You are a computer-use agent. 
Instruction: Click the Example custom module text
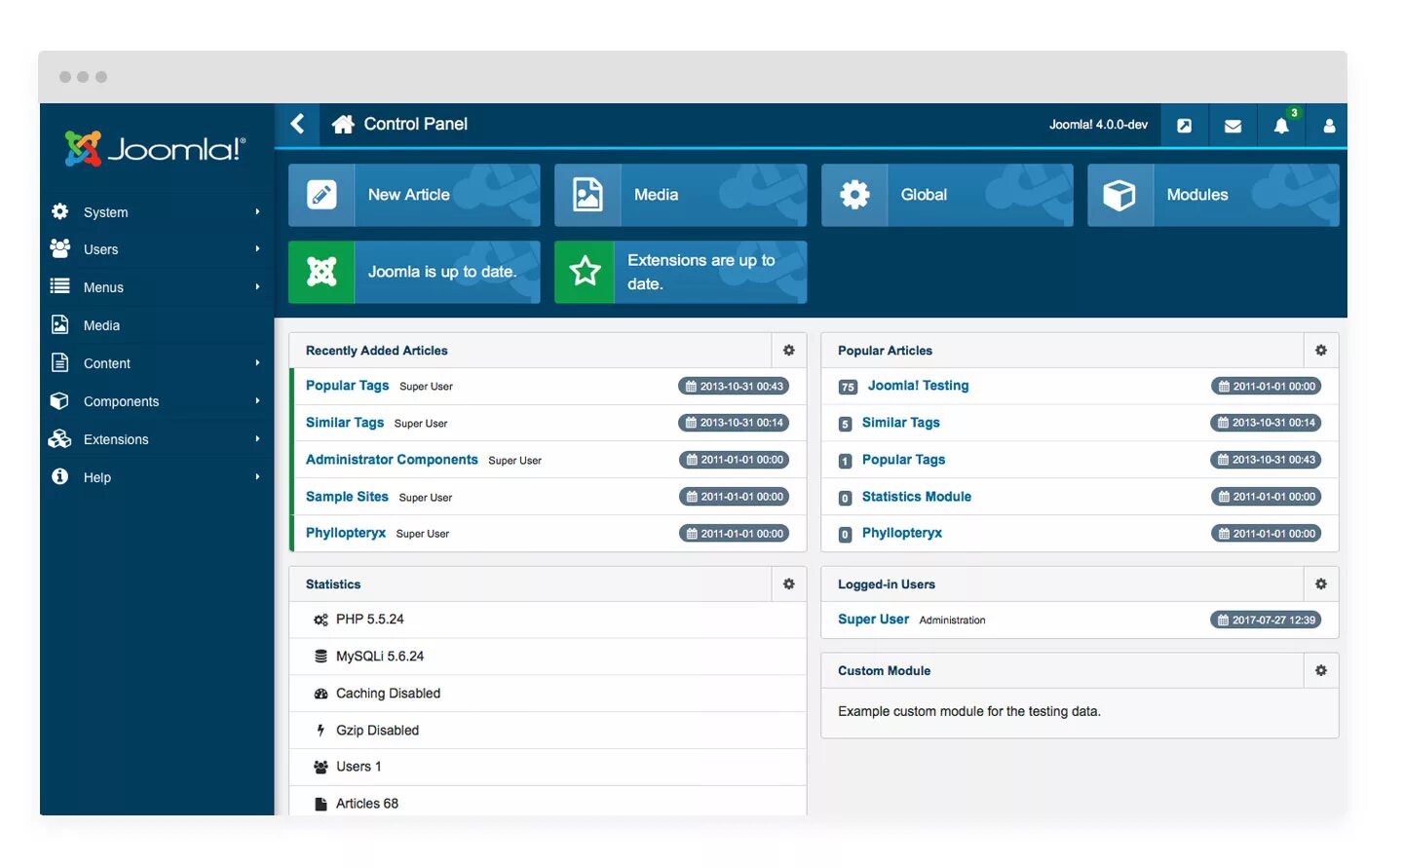[969, 712]
